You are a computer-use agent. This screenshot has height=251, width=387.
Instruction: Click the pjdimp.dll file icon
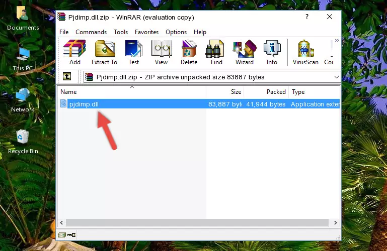coord(63,103)
